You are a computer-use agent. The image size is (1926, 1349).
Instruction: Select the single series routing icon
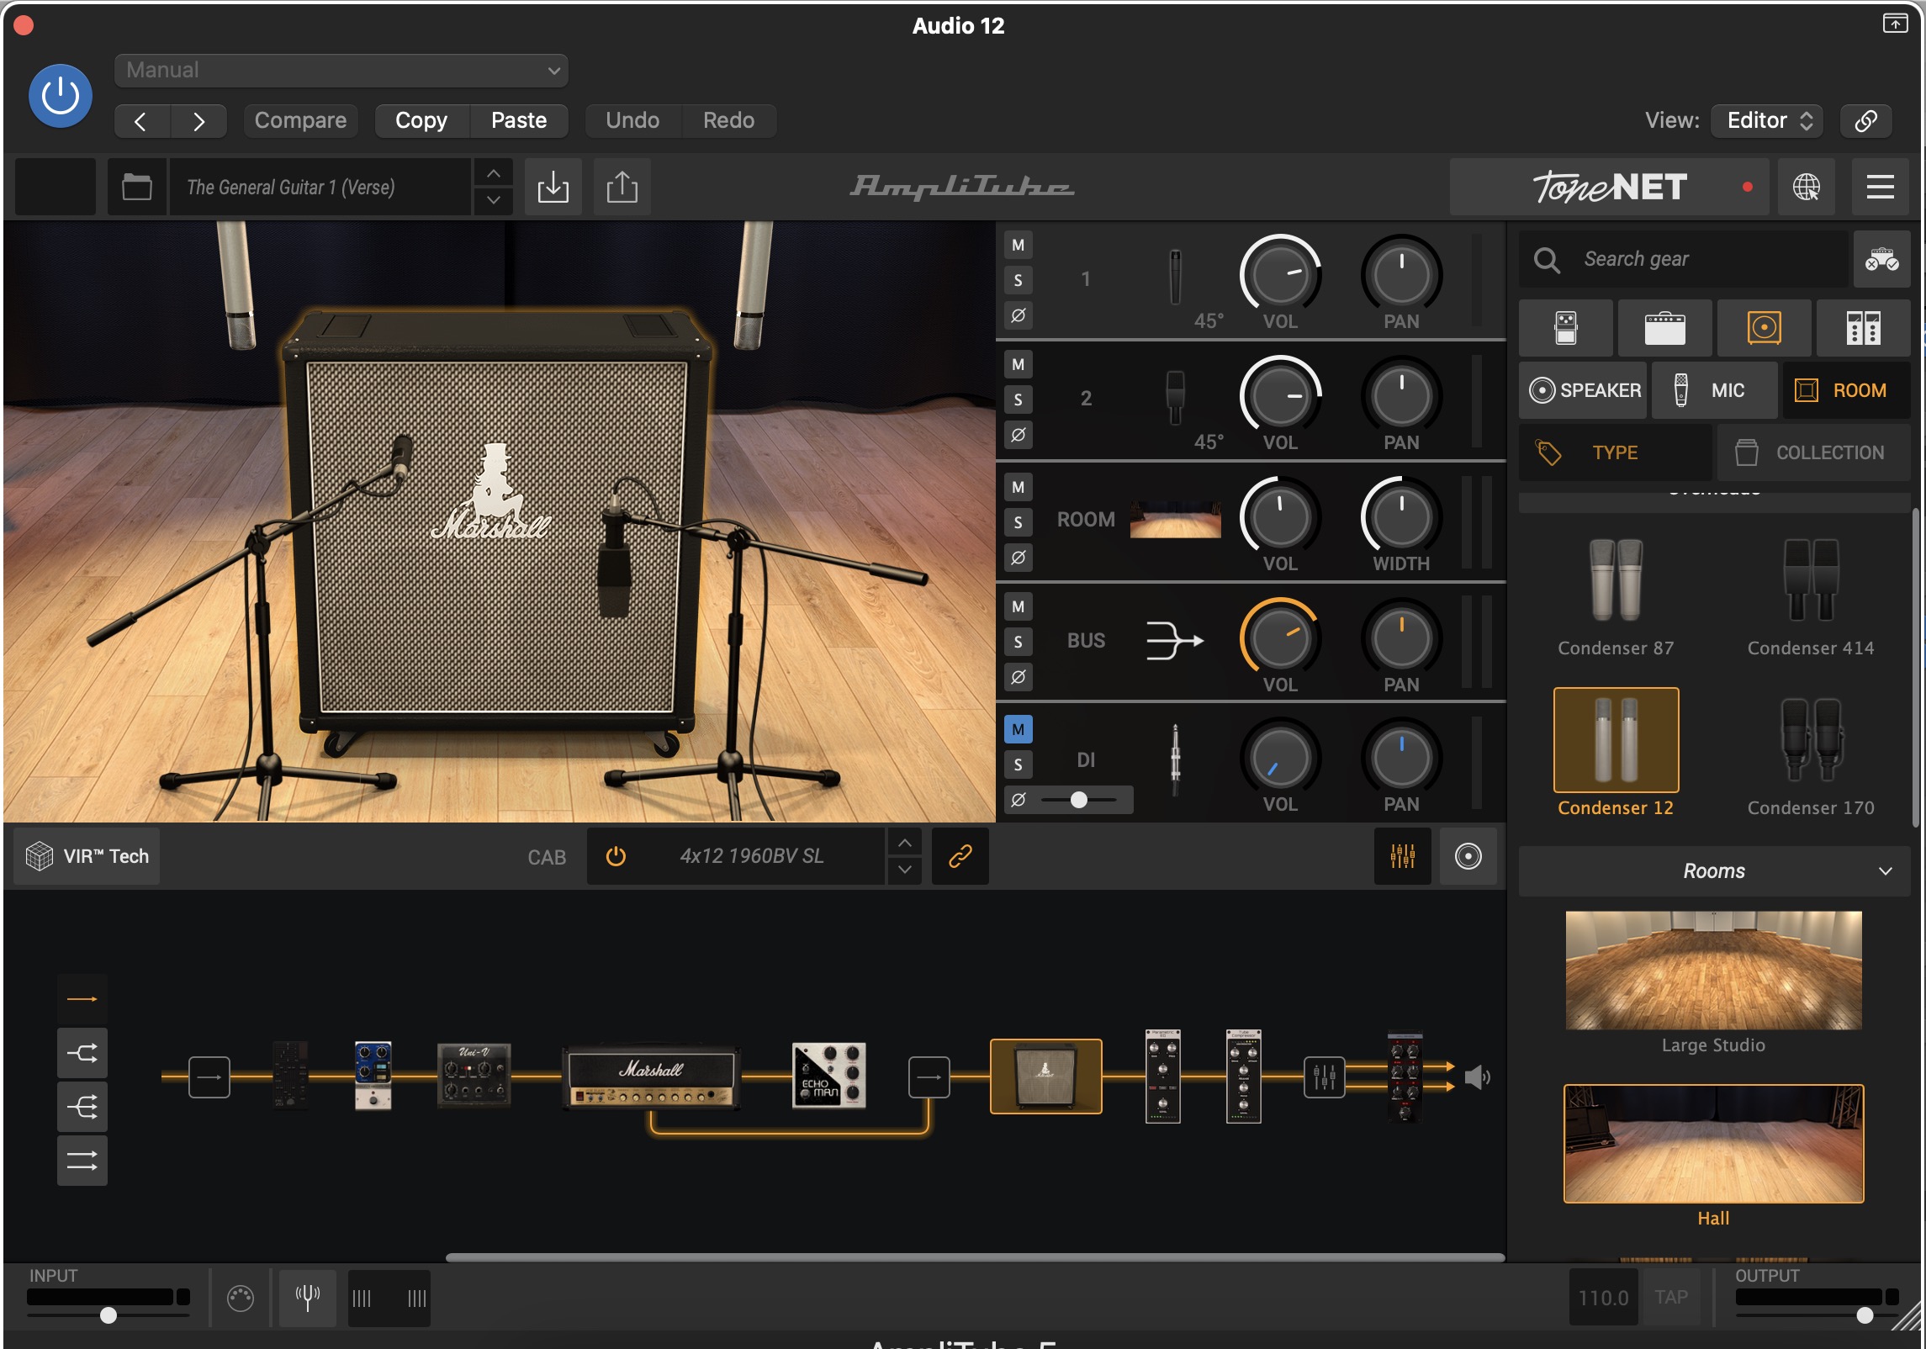point(82,999)
